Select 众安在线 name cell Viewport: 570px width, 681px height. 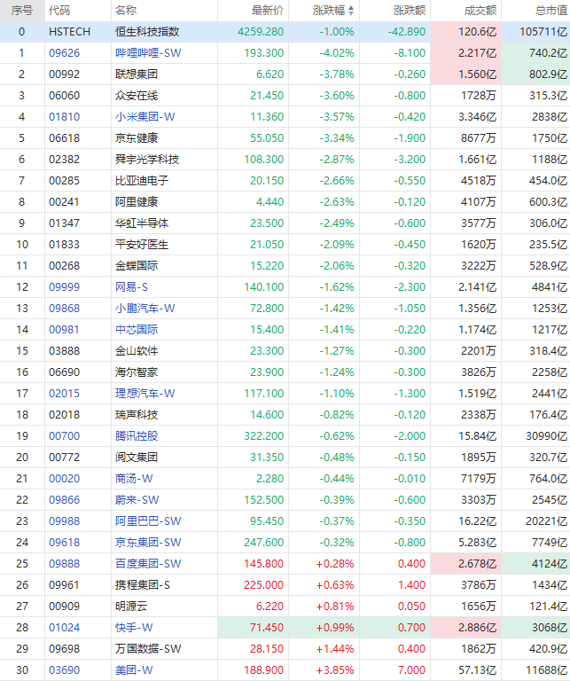pyautogui.click(x=137, y=96)
